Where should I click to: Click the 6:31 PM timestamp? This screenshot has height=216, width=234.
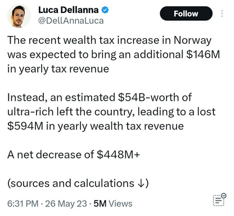click(23, 204)
